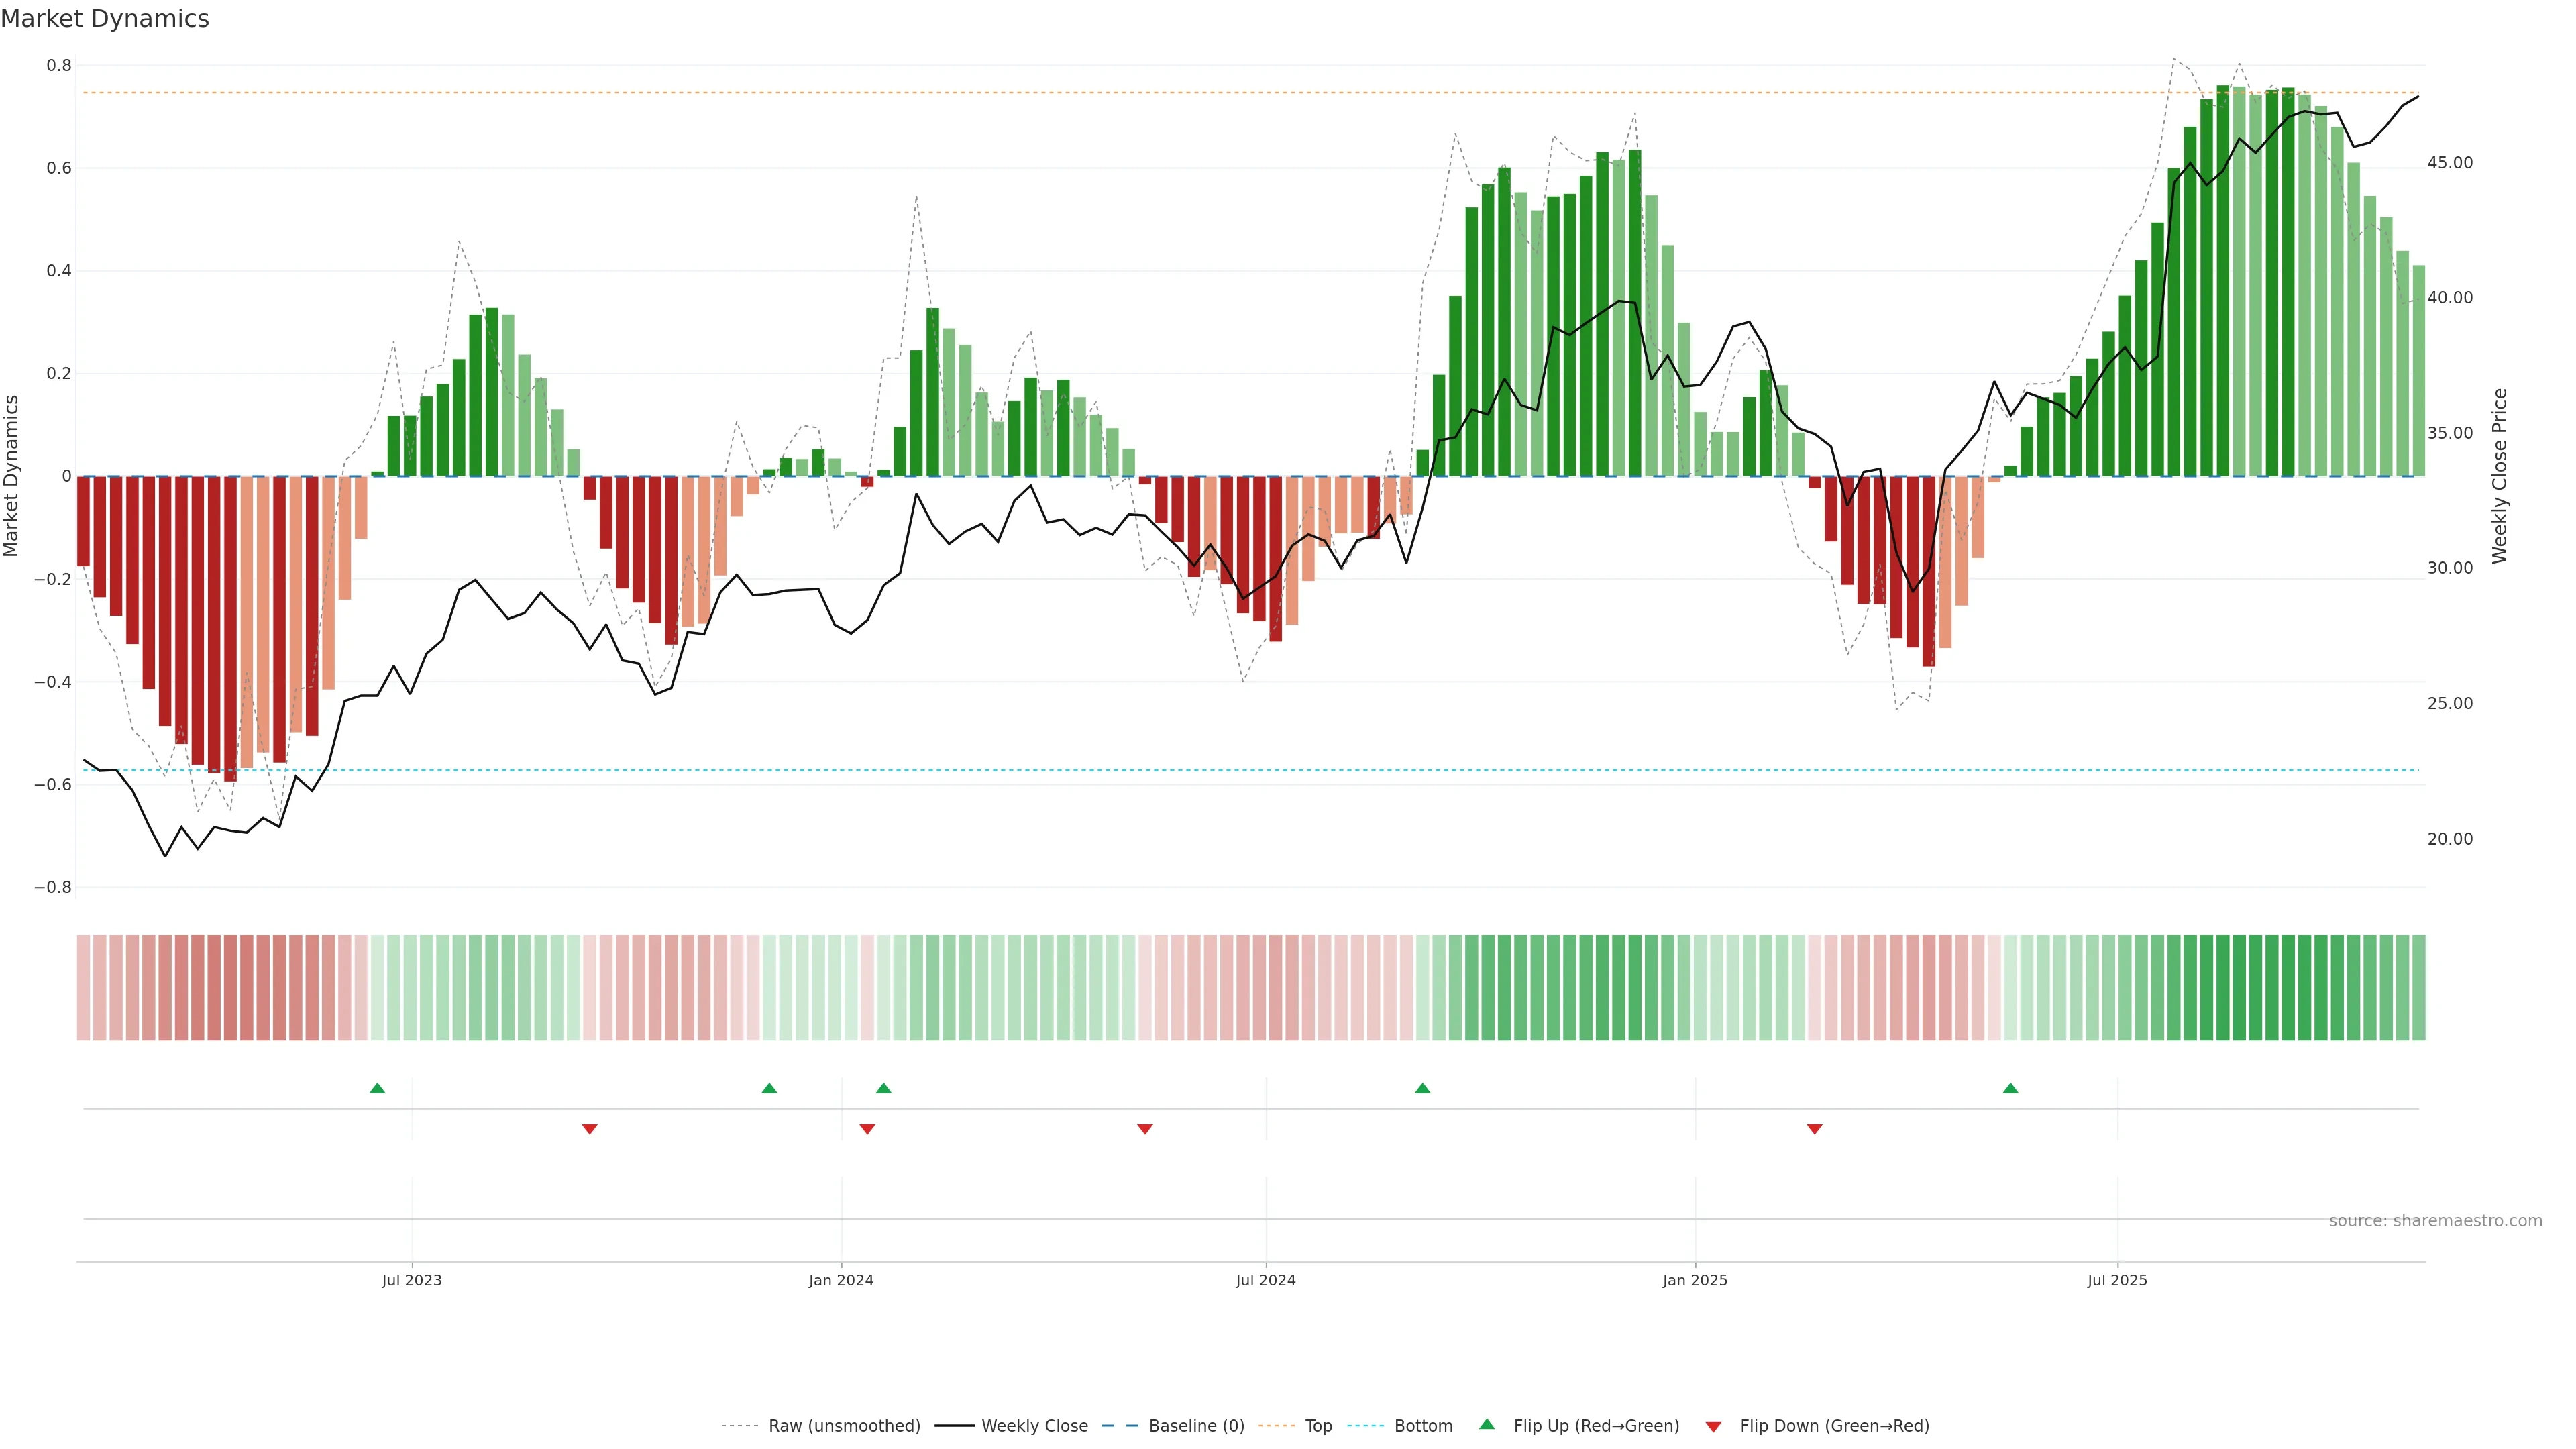Click the Weekly Close Price axis title
This screenshot has width=2576, height=1449.
click(2500, 476)
